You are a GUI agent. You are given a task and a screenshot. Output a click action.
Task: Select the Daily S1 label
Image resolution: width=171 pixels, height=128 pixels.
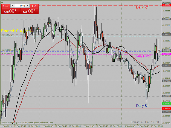[142, 106]
